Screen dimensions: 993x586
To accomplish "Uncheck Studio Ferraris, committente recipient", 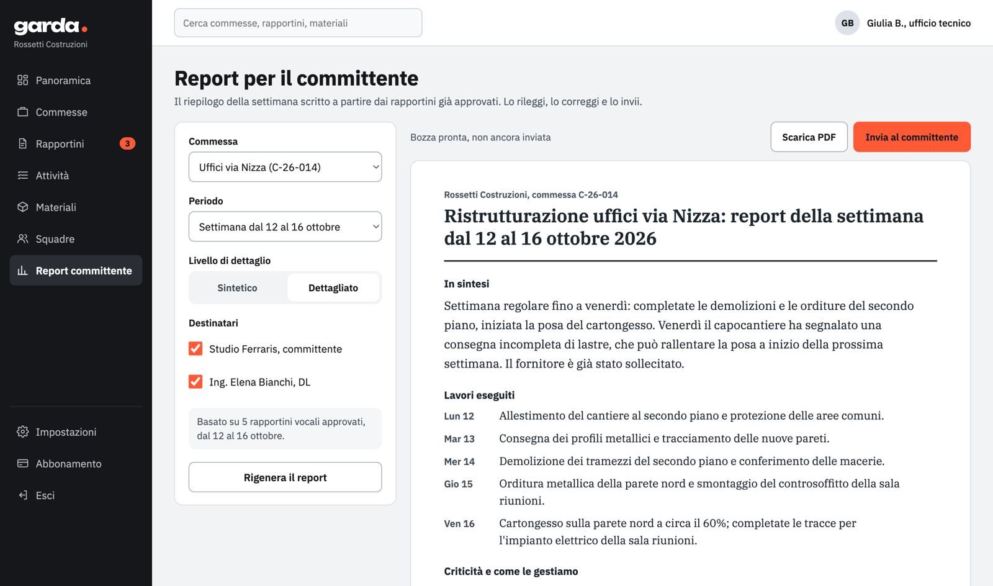I will coord(195,348).
